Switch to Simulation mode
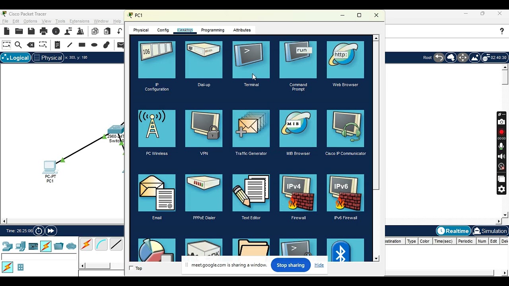 click(x=490, y=231)
